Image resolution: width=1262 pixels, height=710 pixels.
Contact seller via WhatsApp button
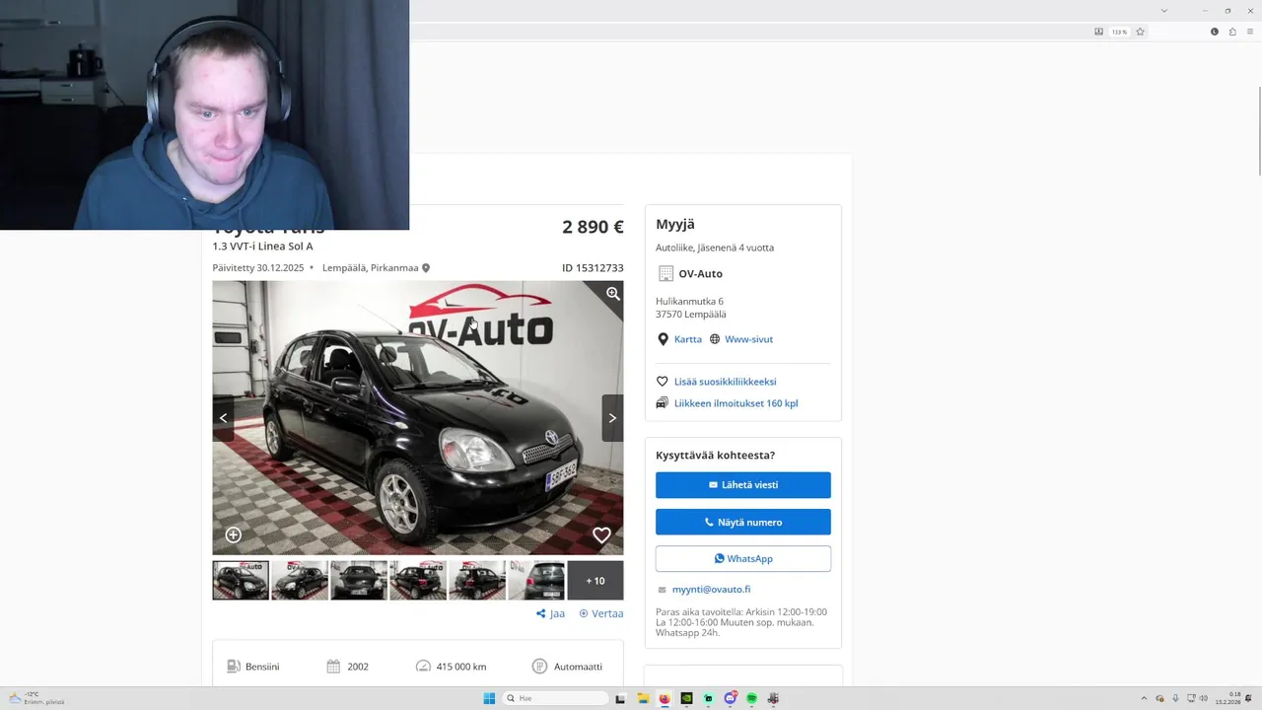click(x=743, y=558)
